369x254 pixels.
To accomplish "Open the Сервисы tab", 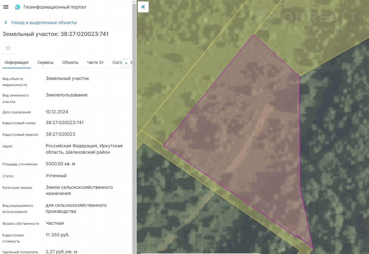I will click(45, 62).
